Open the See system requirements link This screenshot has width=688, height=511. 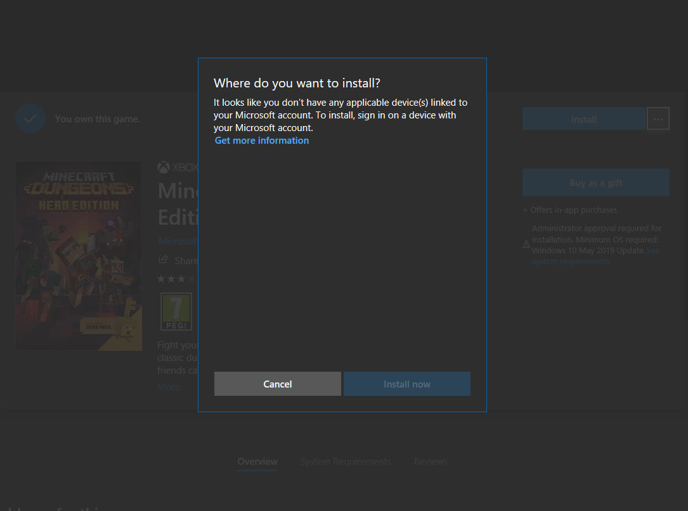pyautogui.click(x=595, y=256)
